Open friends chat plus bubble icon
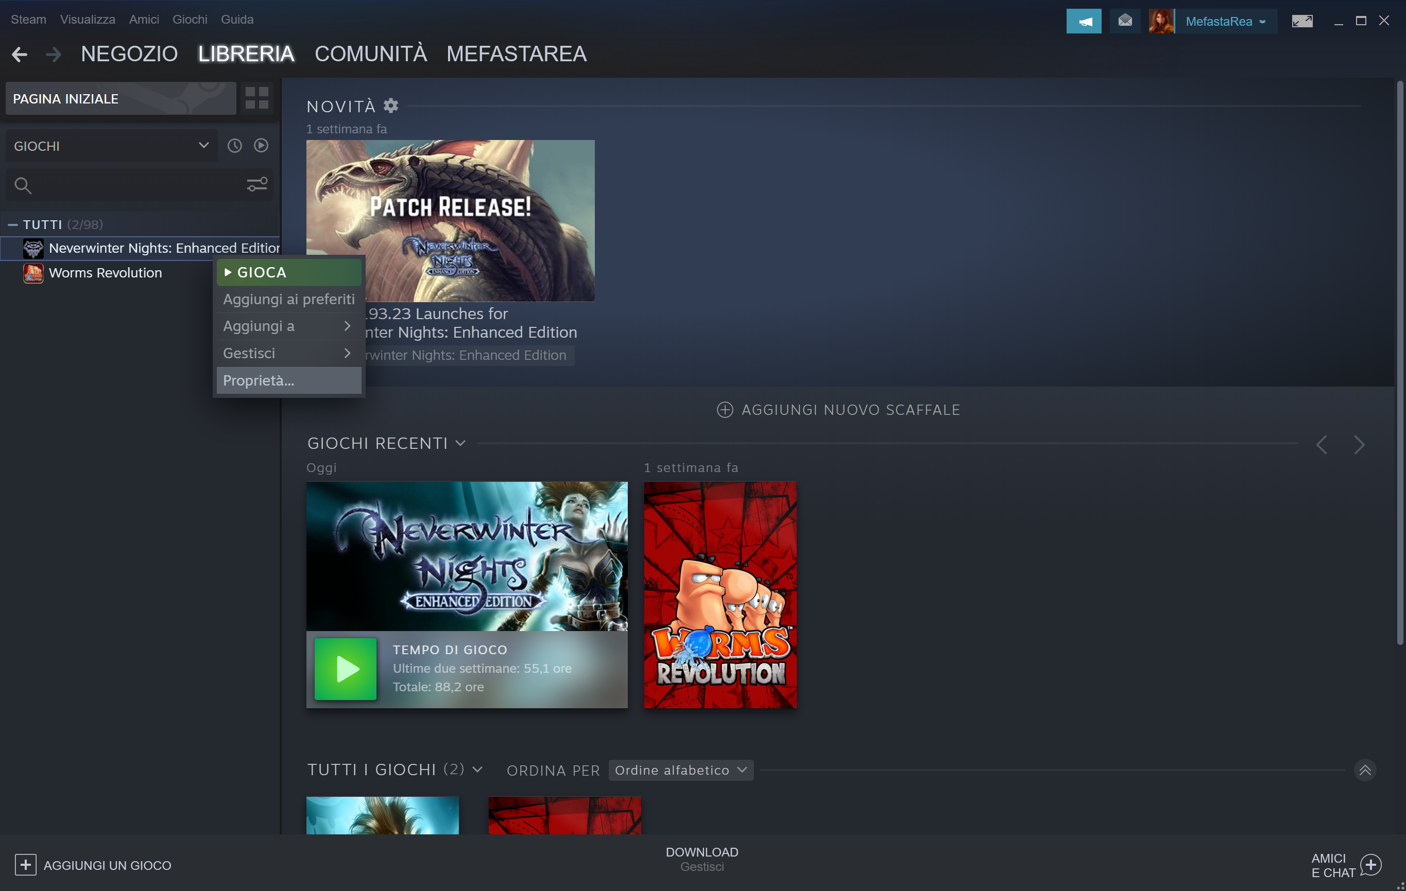1406x891 pixels. [1370, 864]
